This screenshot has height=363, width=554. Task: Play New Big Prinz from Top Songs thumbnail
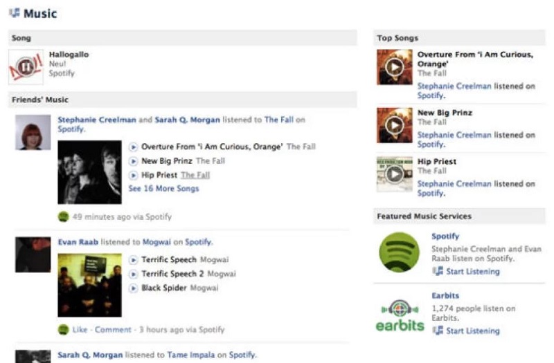click(x=395, y=125)
